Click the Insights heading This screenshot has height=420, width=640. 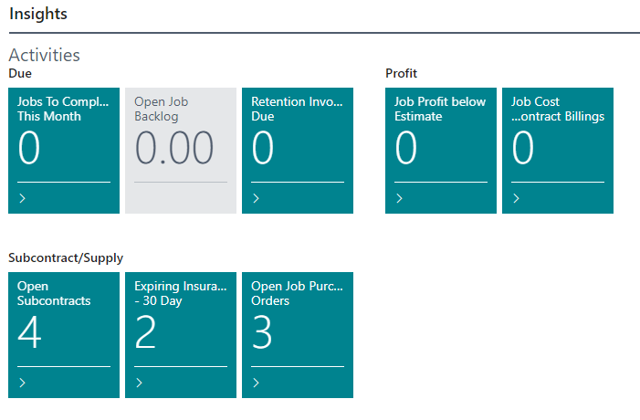pos(37,15)
